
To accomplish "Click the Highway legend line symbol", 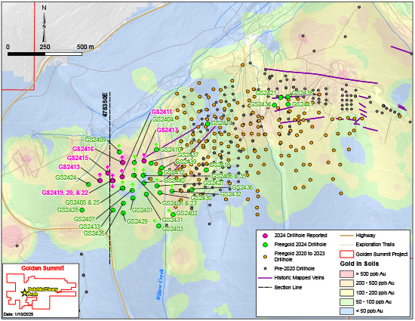I will click(346, 236).
